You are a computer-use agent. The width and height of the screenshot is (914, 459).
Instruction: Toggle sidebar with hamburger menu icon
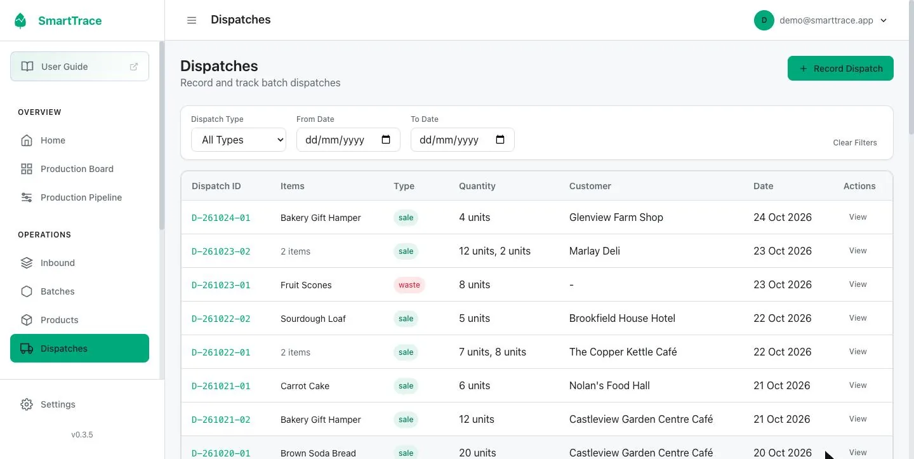[191, 20]
